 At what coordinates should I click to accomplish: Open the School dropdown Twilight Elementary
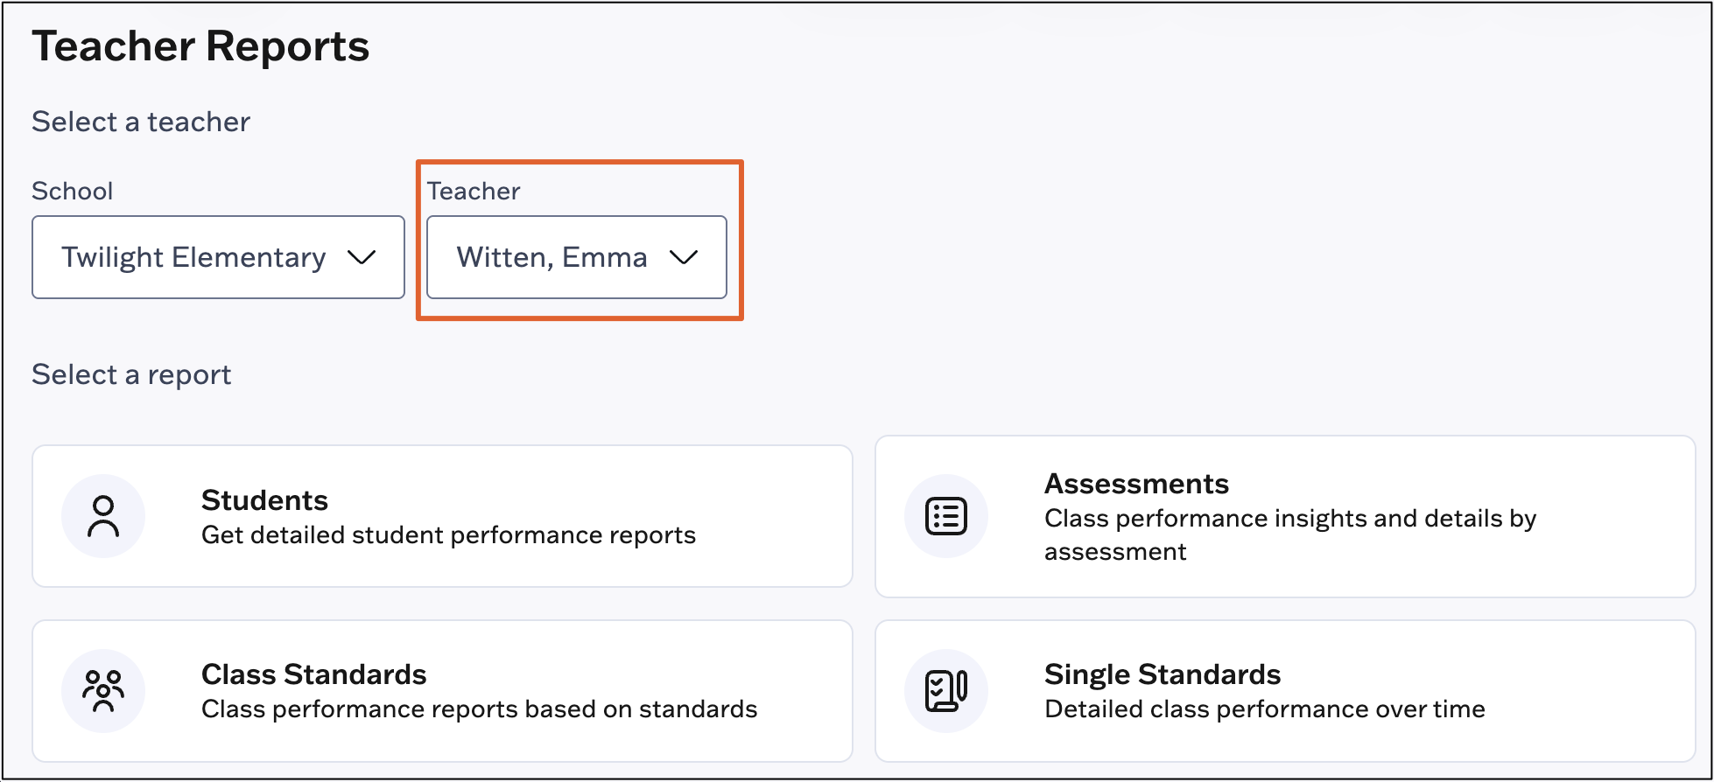pyautogui.click(x=218, y=257)
